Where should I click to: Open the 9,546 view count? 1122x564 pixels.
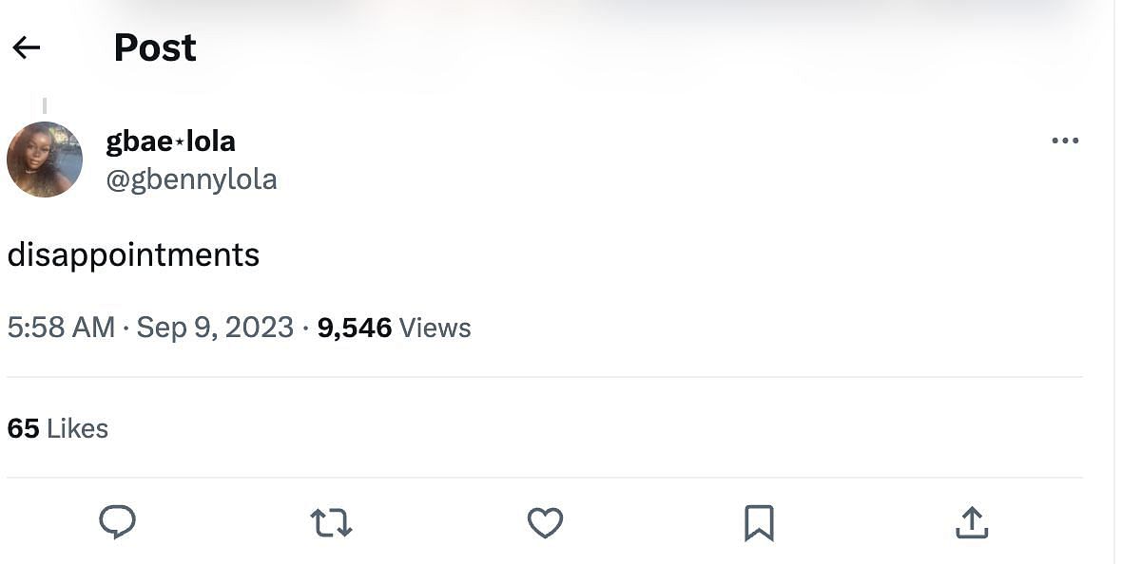point(355,329)
